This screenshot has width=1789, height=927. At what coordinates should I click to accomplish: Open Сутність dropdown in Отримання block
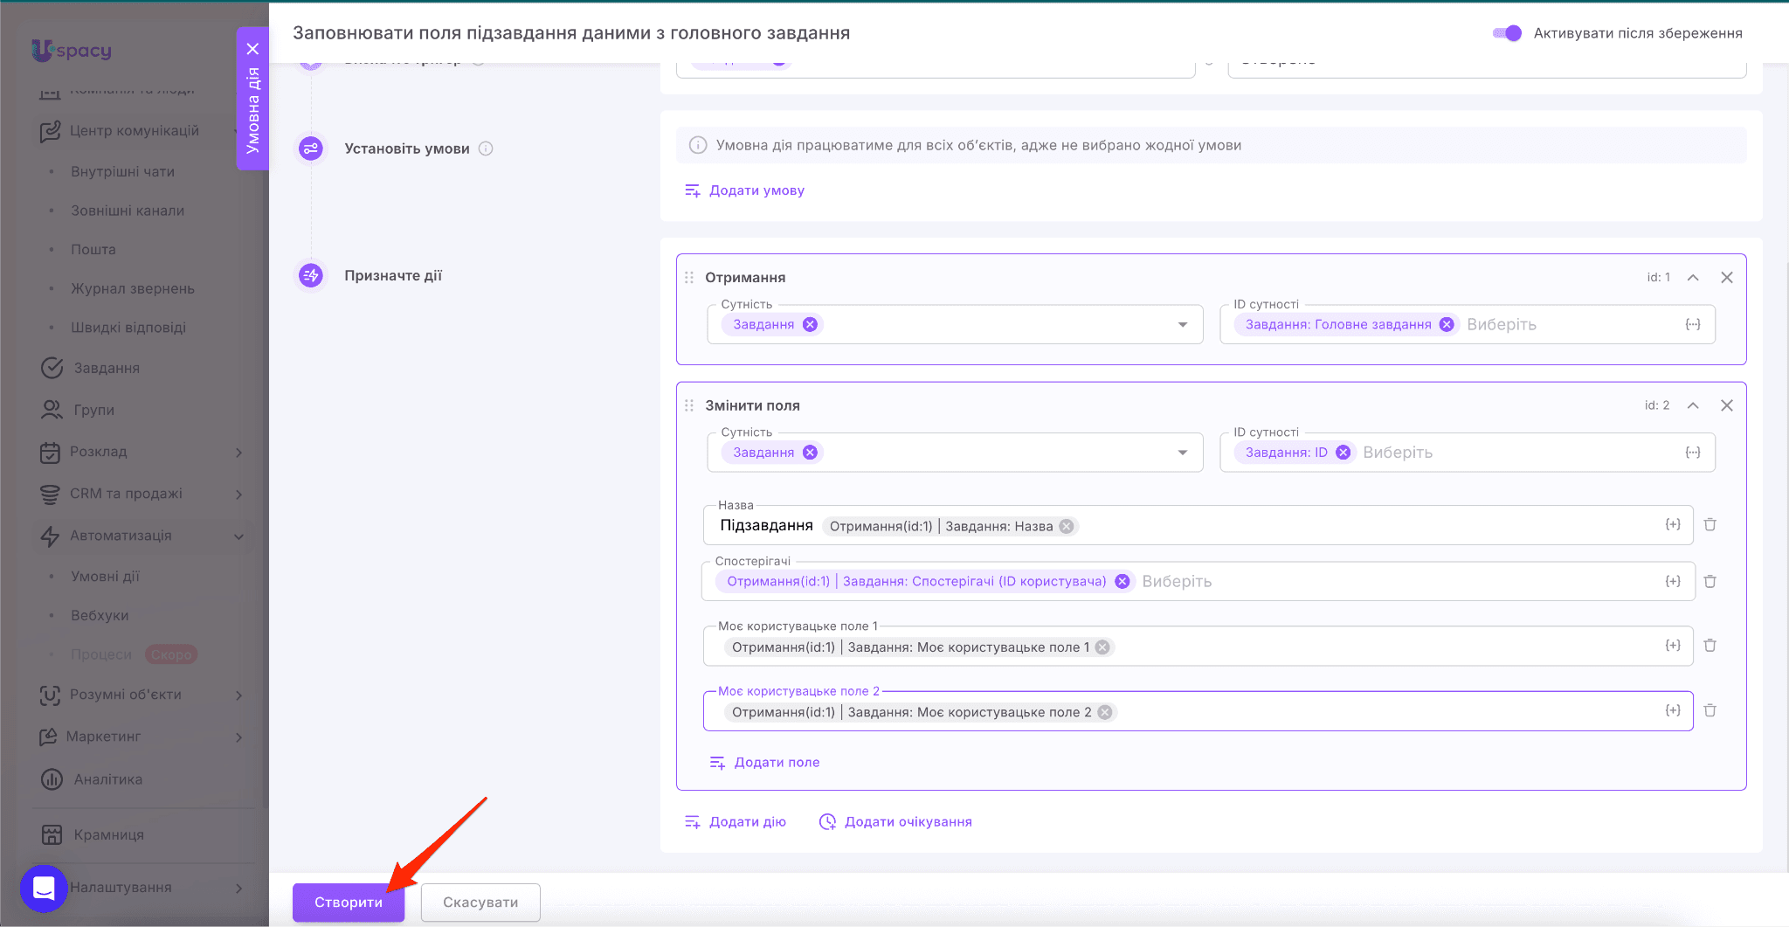[1182, 325]
